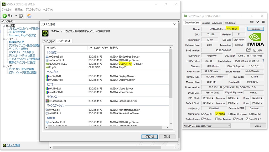Toggle the Vulkan checkbox
Viewport: 269px width, 152px height.
click(x=203, y=119)
